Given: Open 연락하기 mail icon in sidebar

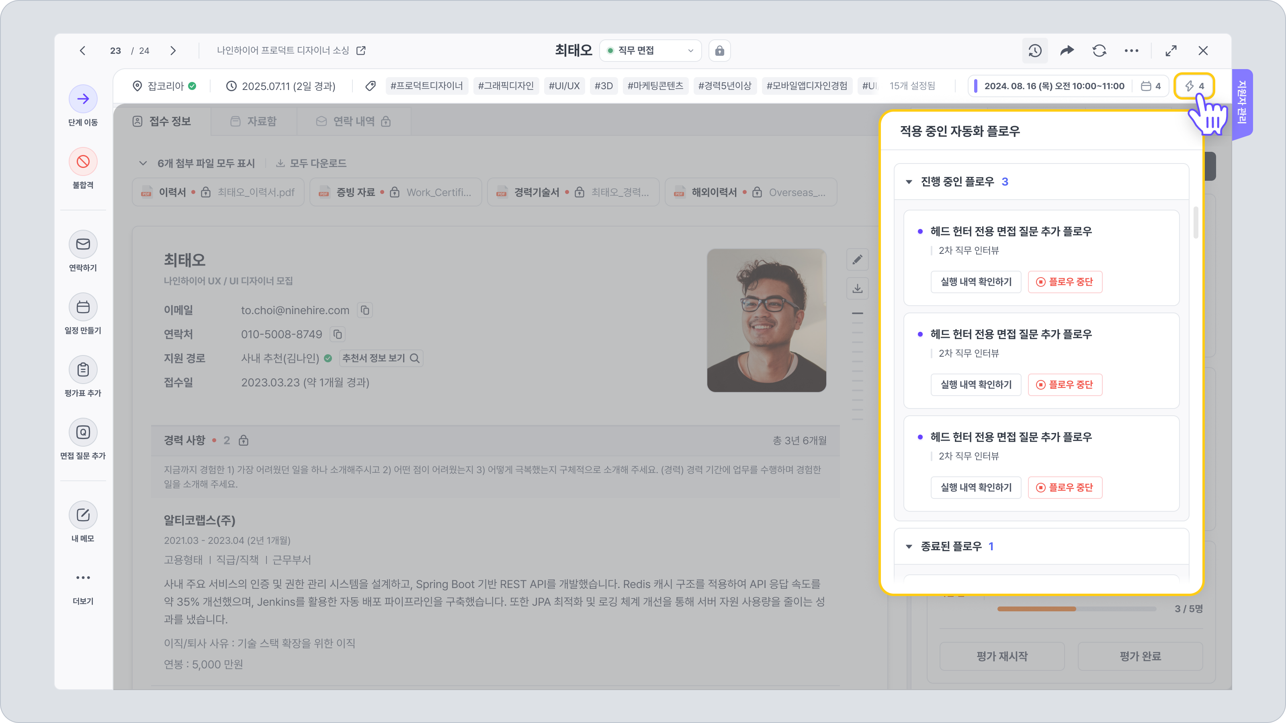Looking at the screenshot, I should [x=83, y=244].
